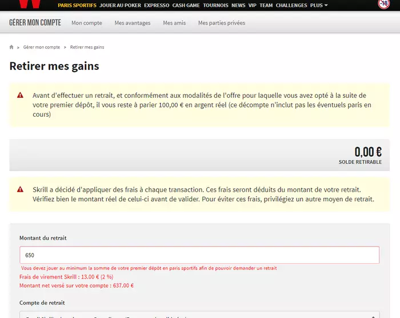Open the PLUS dropdown menu
The width and height of the screenshot is (400, 318).
319,5
